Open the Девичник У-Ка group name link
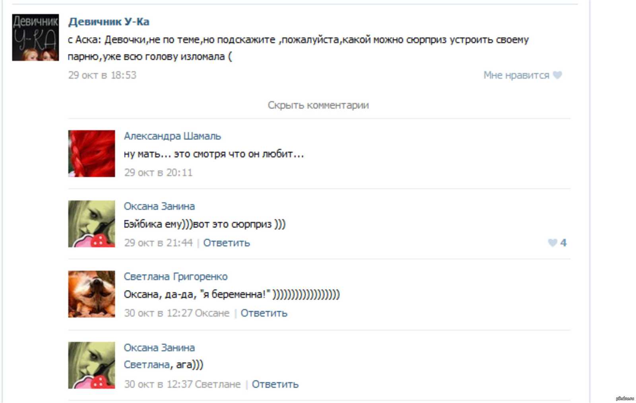636x403 pixels. tap(109, 21)
